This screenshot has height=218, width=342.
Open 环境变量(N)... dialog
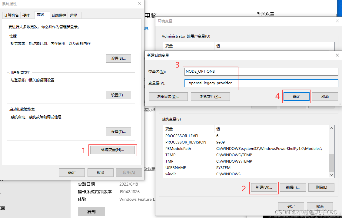[113, 150]
